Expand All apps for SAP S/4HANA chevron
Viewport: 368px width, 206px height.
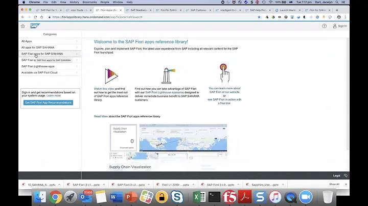click(77, 47)
